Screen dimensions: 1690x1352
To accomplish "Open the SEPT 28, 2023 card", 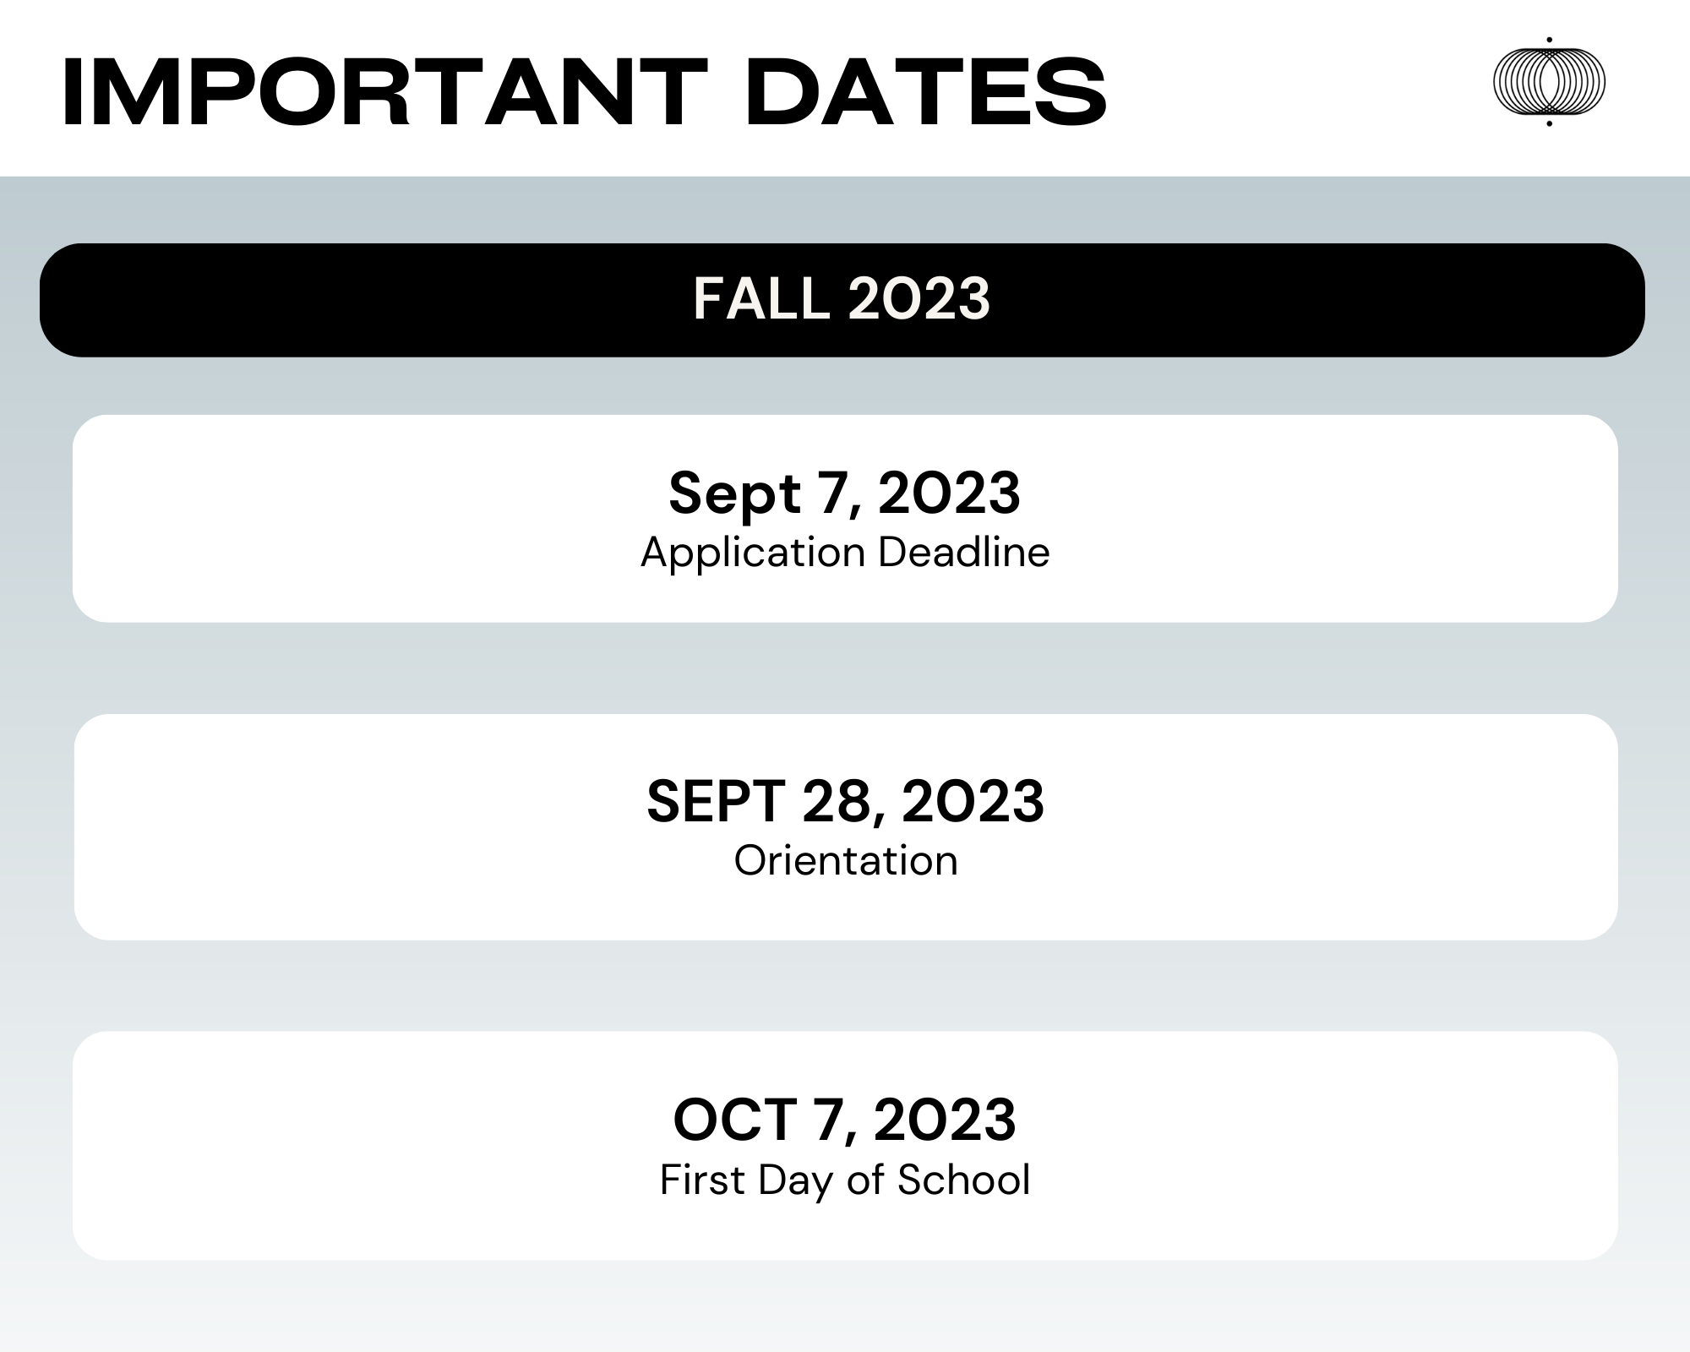I will 845,827.
